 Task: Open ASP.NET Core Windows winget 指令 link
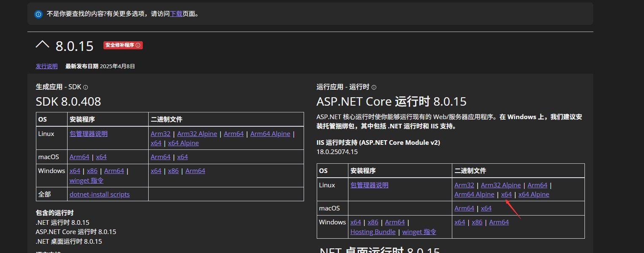tap(419, 232)
